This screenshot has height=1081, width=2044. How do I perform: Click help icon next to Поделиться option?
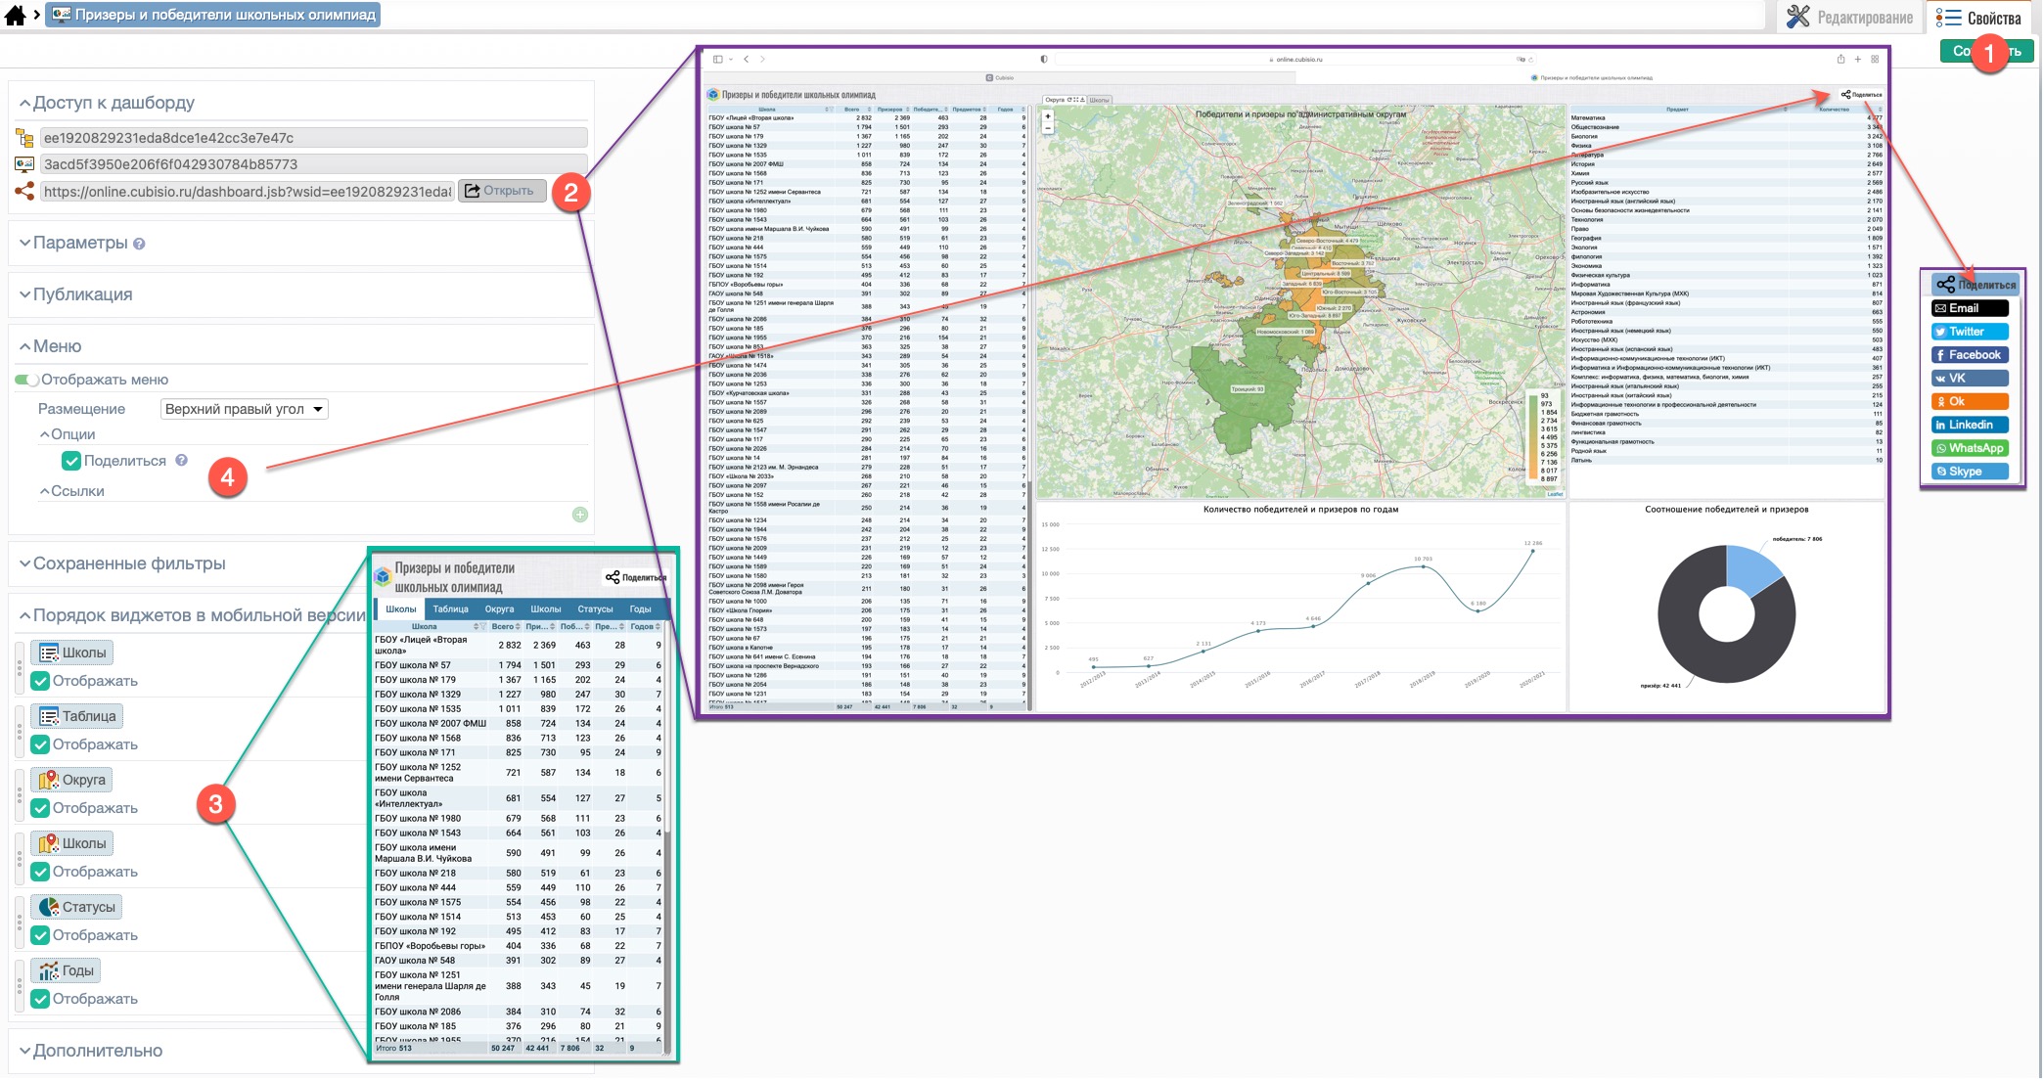pyautogui.click(x=181, y=460)
